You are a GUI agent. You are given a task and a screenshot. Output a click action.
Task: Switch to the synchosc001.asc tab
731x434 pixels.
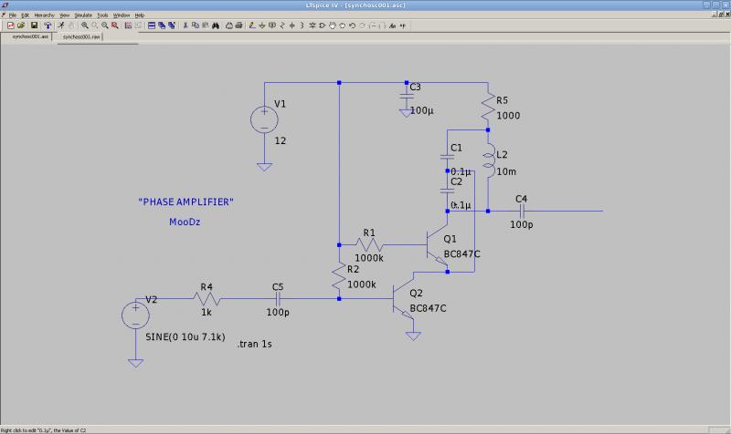point(30,36)
